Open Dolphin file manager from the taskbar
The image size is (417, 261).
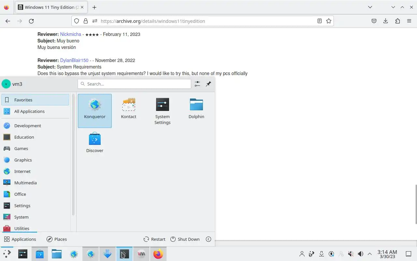[x=57, y=254]
